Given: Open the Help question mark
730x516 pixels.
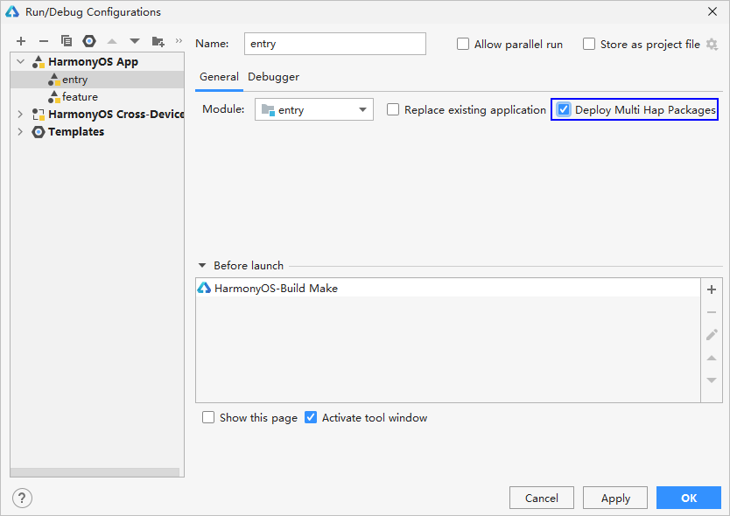Looking at the screenshot, I should [x=21, y=498].
